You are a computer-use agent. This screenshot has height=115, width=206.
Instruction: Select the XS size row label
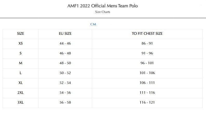pos(21,44)
